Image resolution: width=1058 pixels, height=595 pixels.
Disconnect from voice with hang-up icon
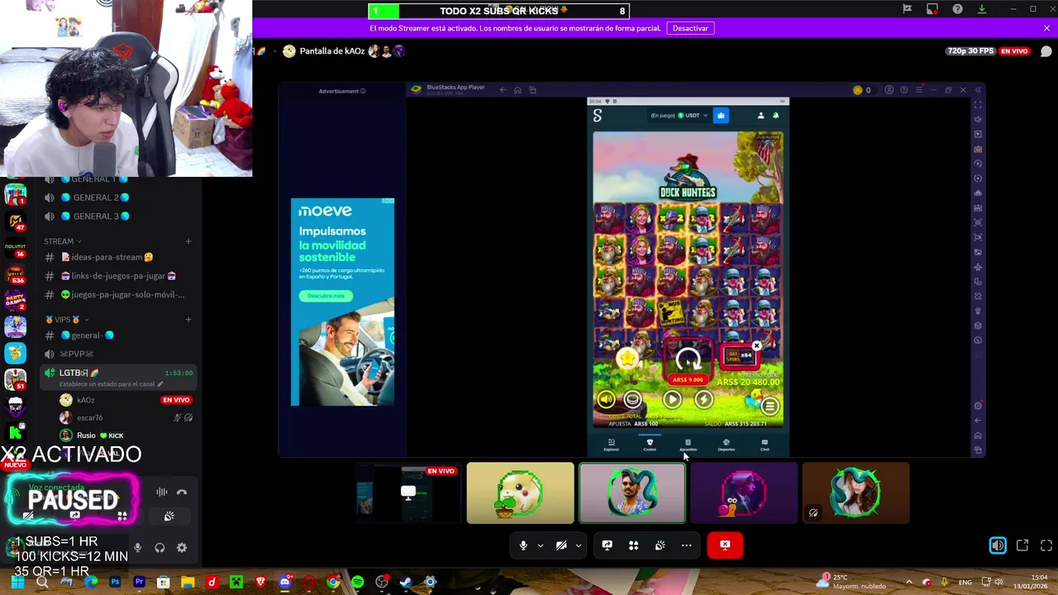[182, 493]
